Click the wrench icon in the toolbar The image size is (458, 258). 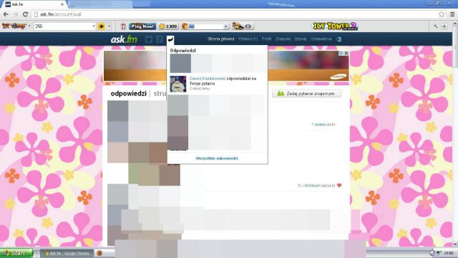click(x=436, y=26)
